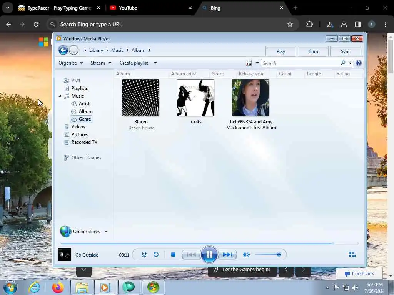Image resolution: width=394 pixels, height=295 pixels.
Task: Click the Go Outside album art thumbnail
Action: click(65, 255)
